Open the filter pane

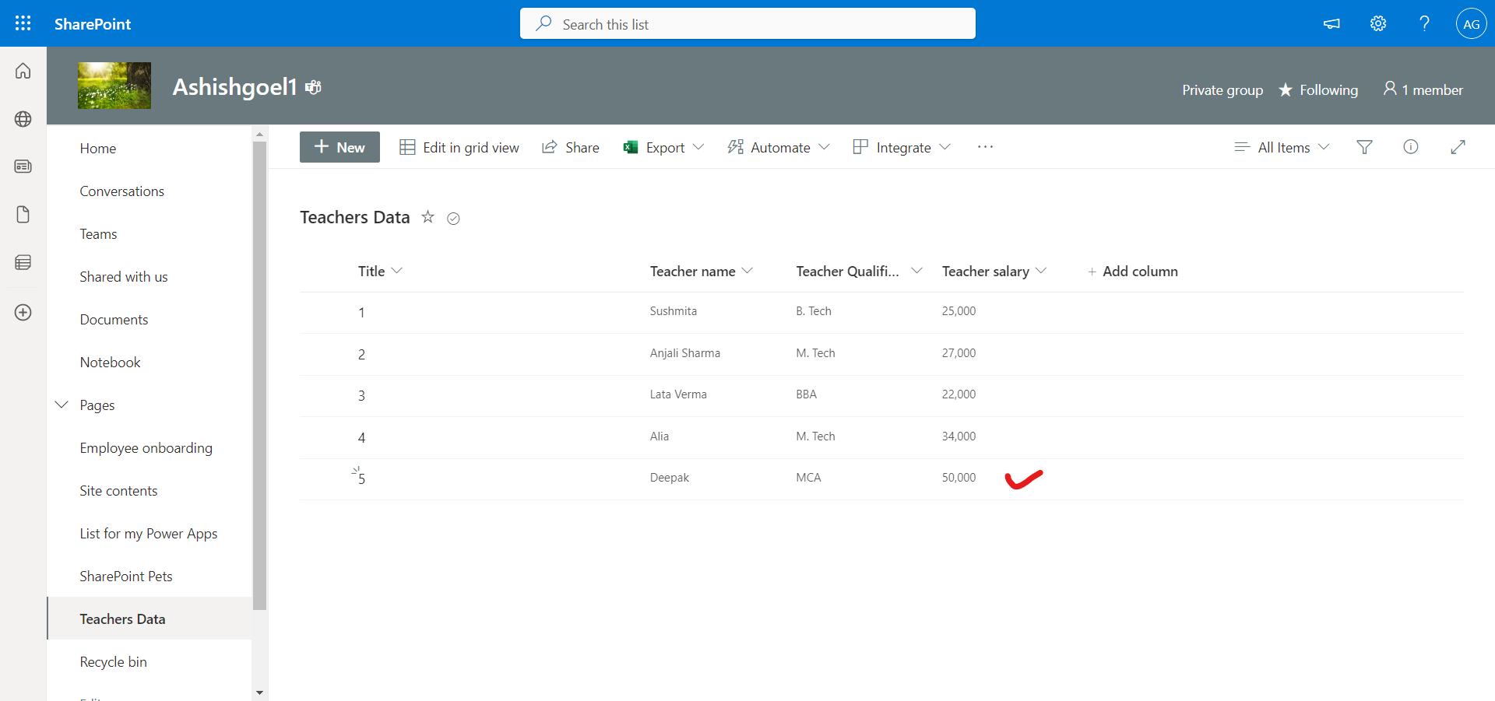pos(1364,147)
